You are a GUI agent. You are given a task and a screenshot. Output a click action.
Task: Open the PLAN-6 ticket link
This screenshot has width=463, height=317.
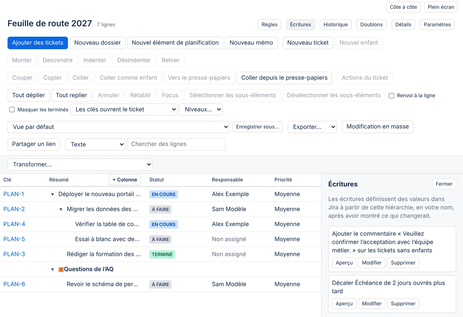coord(14,285)
